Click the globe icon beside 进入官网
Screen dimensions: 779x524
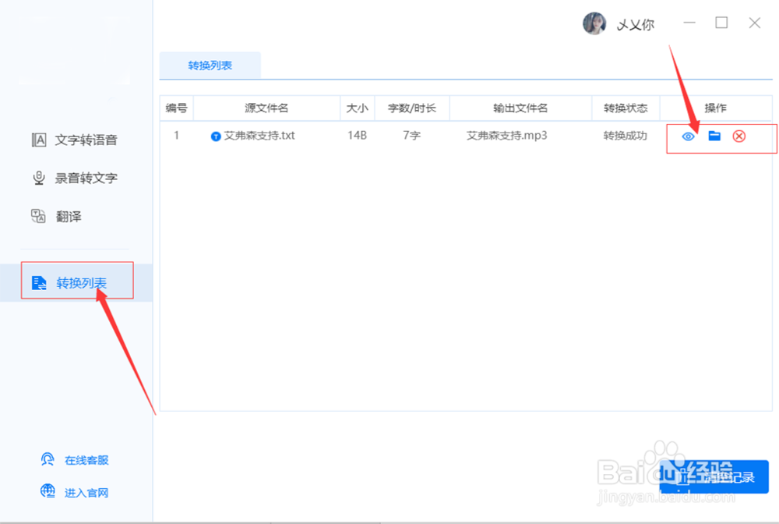pyautogui.click(x=47, y=492)
